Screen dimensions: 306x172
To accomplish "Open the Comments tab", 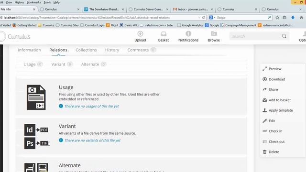I will point(142,50).
